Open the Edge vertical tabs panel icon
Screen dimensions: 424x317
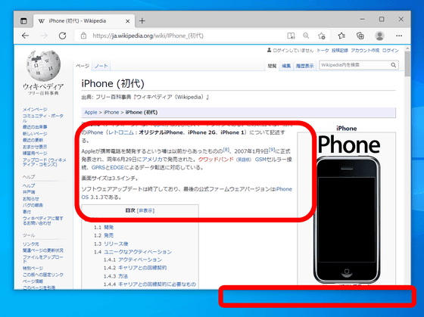[23, 21]
